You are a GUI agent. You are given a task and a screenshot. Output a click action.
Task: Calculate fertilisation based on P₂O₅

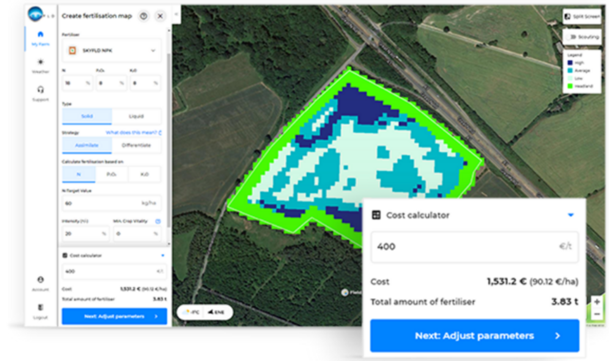[111, 174]
